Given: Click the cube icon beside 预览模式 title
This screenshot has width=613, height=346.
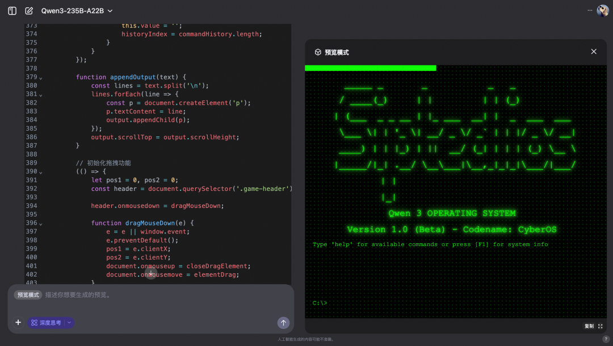Looking at the screenshot, I should pos(318,52).
